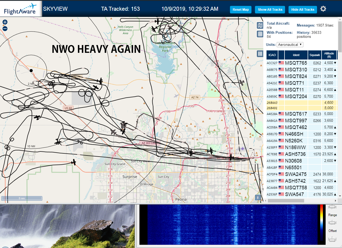
Task: Click the map info button
Action: (x=258, y=197)
